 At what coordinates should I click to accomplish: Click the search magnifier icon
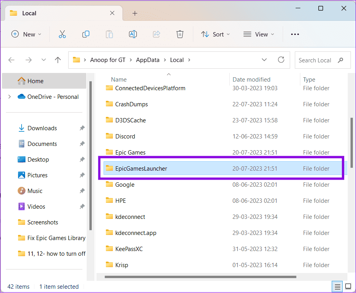click(340, 60)
